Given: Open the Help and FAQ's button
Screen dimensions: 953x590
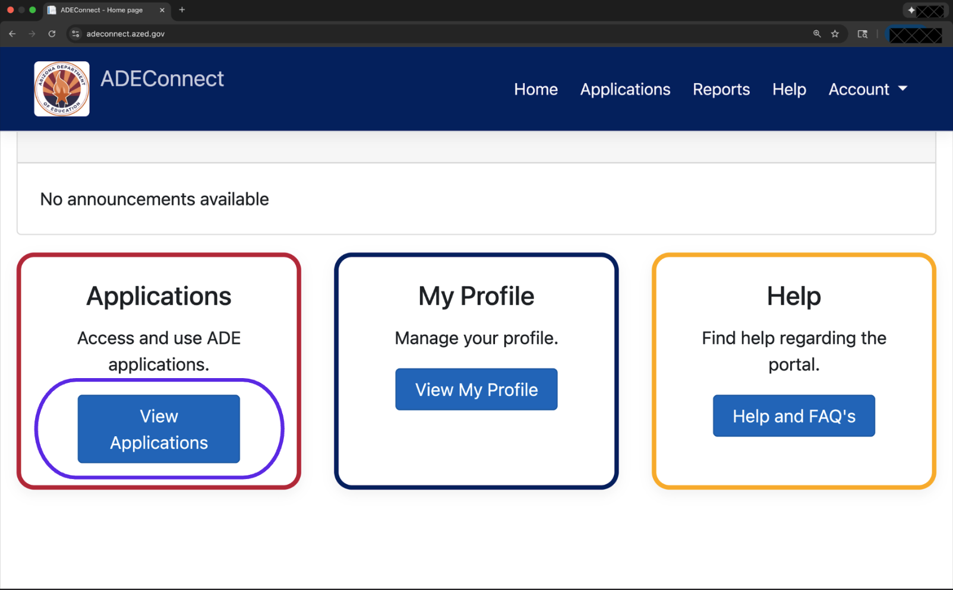Looking at the screenshot, I should 794,416.
